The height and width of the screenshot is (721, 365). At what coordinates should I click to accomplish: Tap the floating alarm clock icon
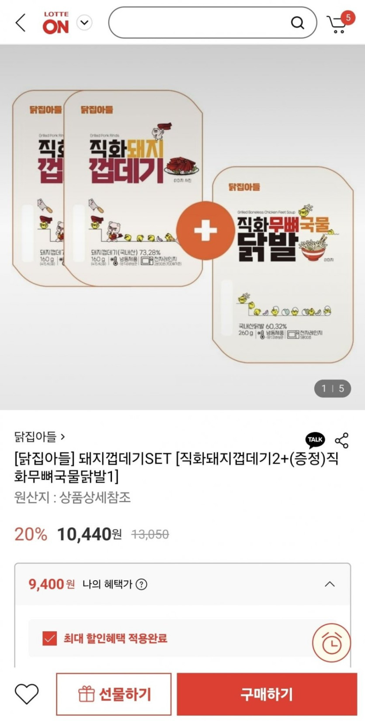(x=331, y=643)
